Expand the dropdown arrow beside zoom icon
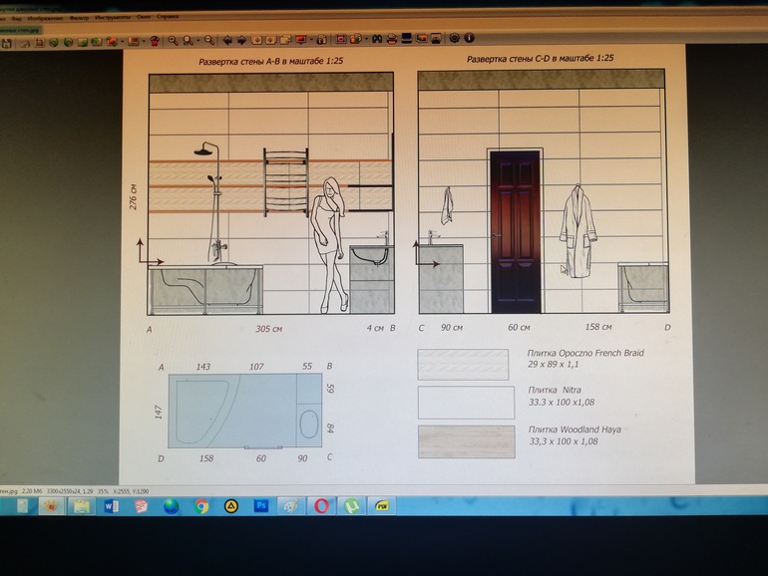This screenshot has width=768, height=576. (x=199, y=40)
